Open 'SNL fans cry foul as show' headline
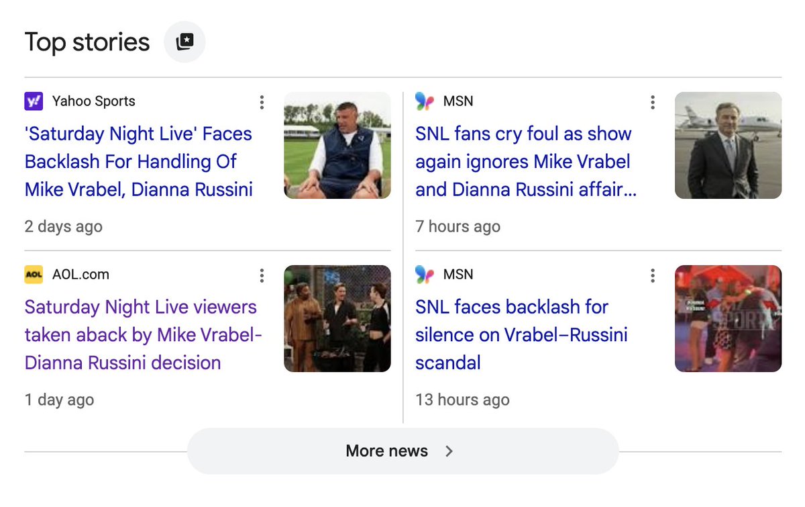Image resolution: width=805 pixels, height=507 pixels. point(526,162)
